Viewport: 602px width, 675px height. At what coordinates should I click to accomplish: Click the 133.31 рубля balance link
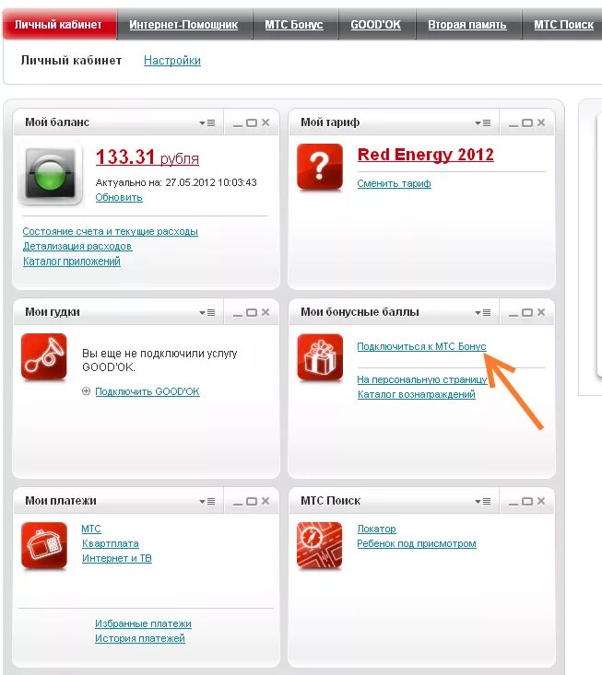click(147, 157)
